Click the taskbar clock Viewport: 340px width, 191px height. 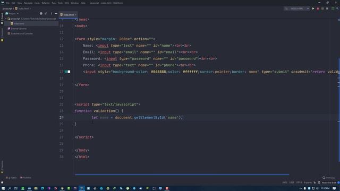coord(325,188)
